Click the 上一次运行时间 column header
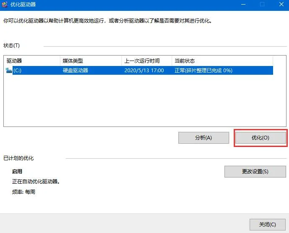 [147, 61]
